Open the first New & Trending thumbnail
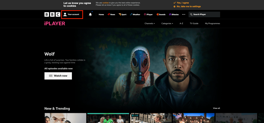This screenshot has height=123, width=264. click(65, 118)
